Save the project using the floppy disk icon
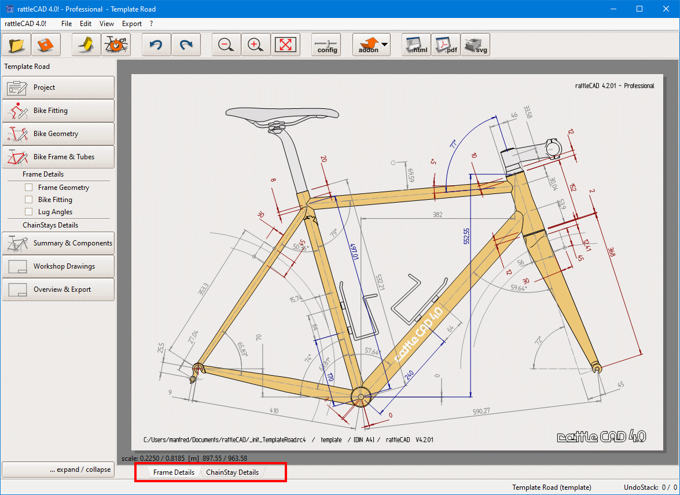680x495 pixels. pos(46,45)
